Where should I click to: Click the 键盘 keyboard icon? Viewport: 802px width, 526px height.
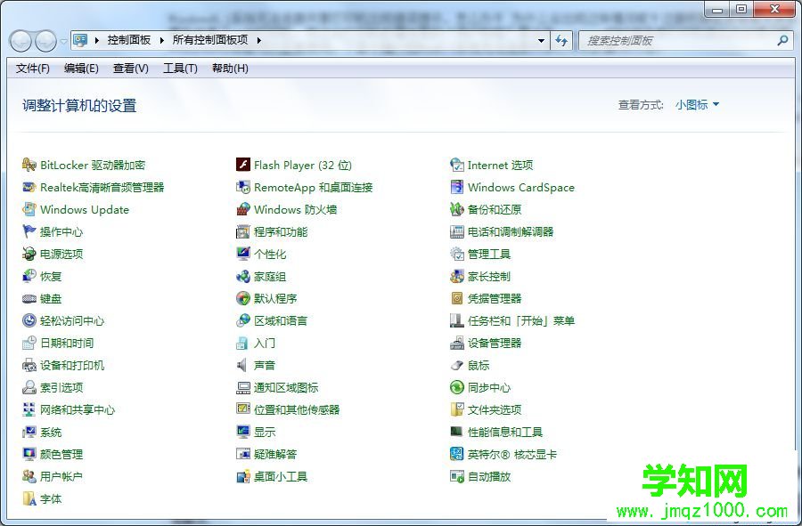click(29, 299)
